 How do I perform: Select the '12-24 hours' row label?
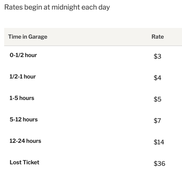pos(25,141)
